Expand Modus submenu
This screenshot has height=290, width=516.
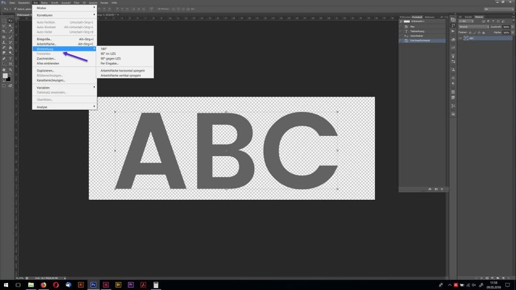[64, 8]
